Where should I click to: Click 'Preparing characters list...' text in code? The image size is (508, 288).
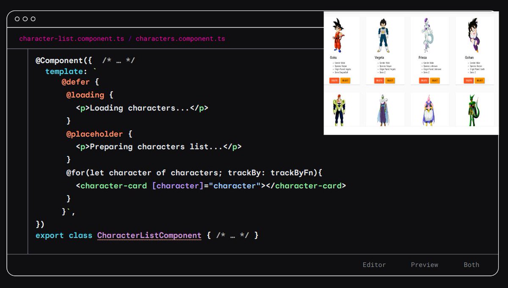(157, 147)
